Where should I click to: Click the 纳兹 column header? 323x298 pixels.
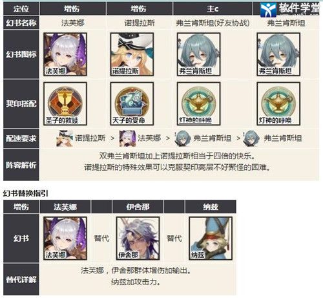tap(211, 207)
